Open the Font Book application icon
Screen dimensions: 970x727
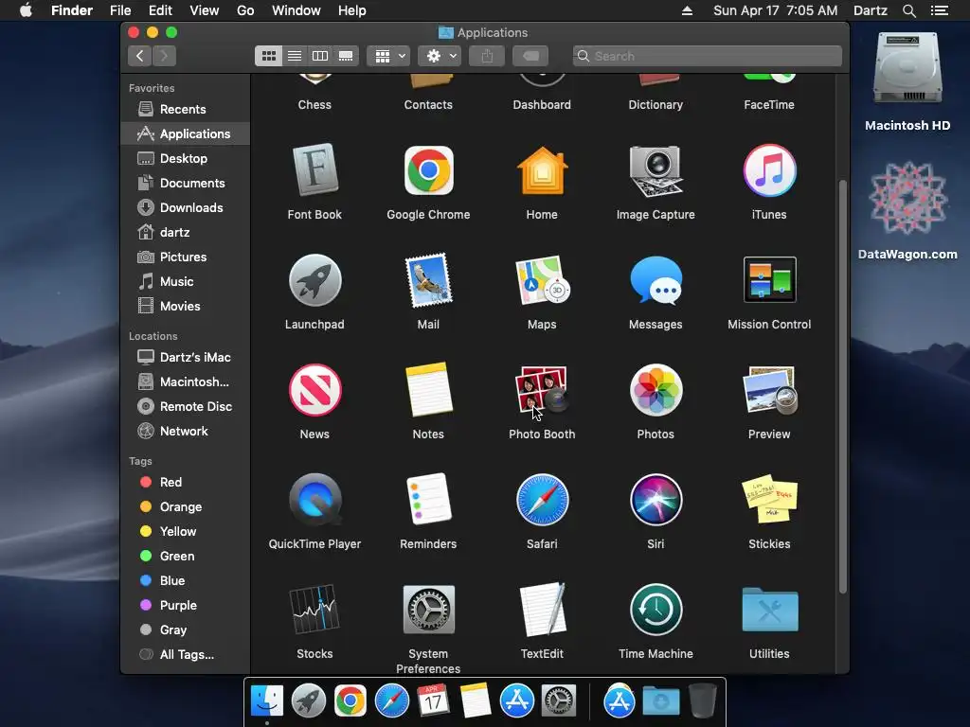click(x=314, y=170)
